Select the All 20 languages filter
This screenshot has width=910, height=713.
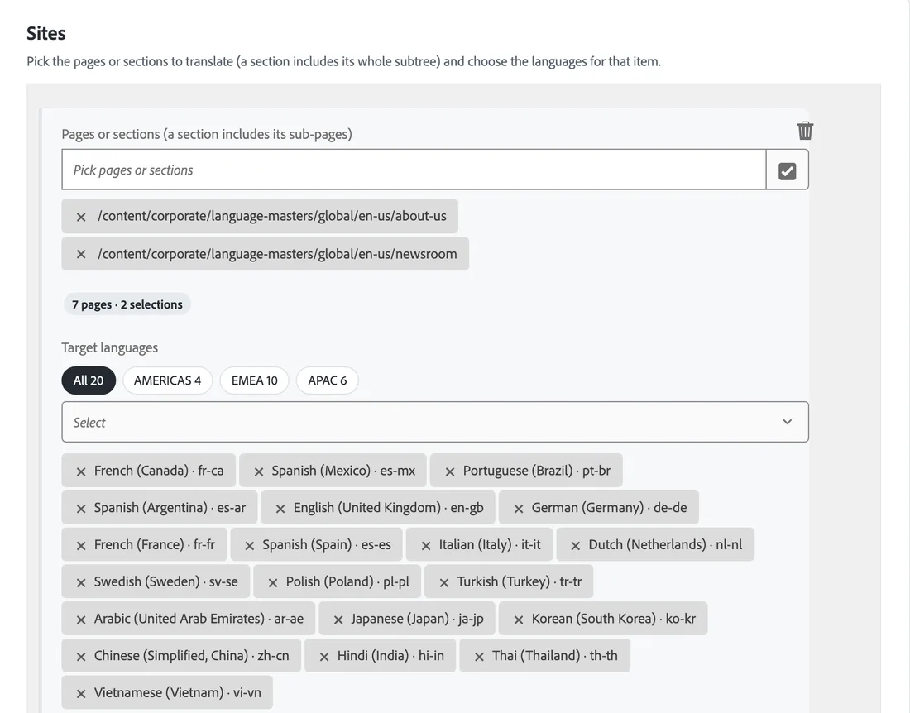tap(89, 380)
